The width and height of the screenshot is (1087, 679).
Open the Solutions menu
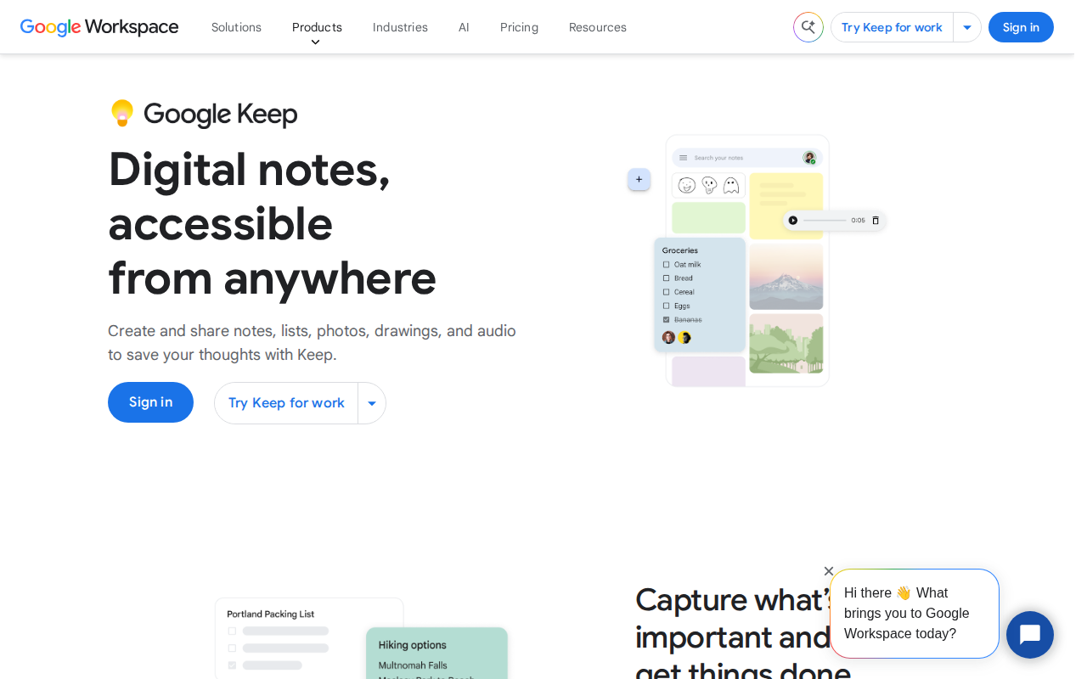(x=236, y=27)
